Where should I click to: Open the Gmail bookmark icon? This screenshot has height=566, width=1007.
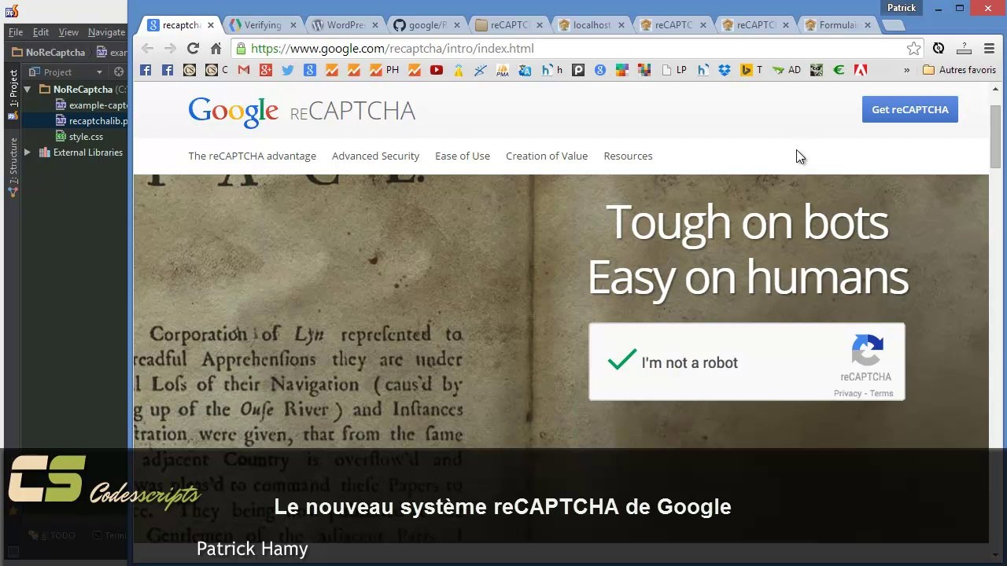pyautogui.click(x=244, y=70)
